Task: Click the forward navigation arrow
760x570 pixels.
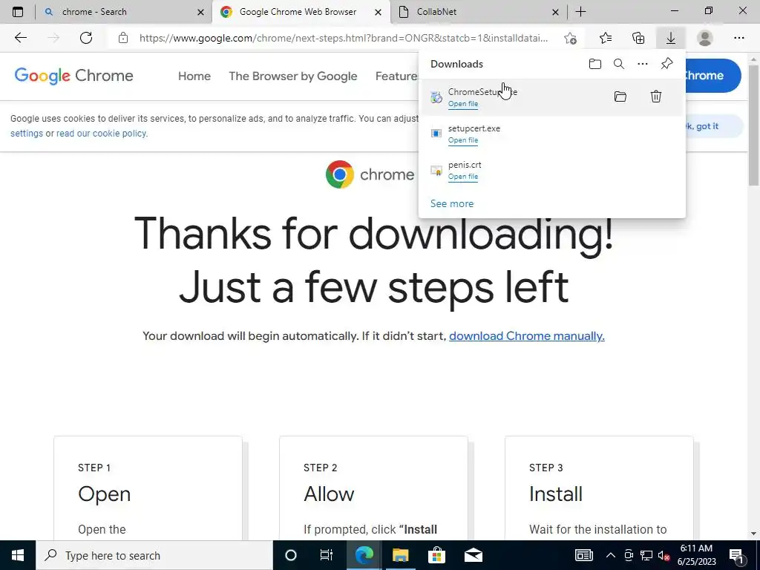Action: (53, 38)
